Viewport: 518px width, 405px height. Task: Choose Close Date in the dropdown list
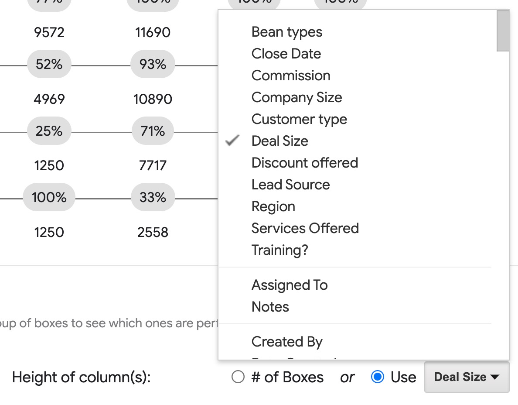pos(286,54)
